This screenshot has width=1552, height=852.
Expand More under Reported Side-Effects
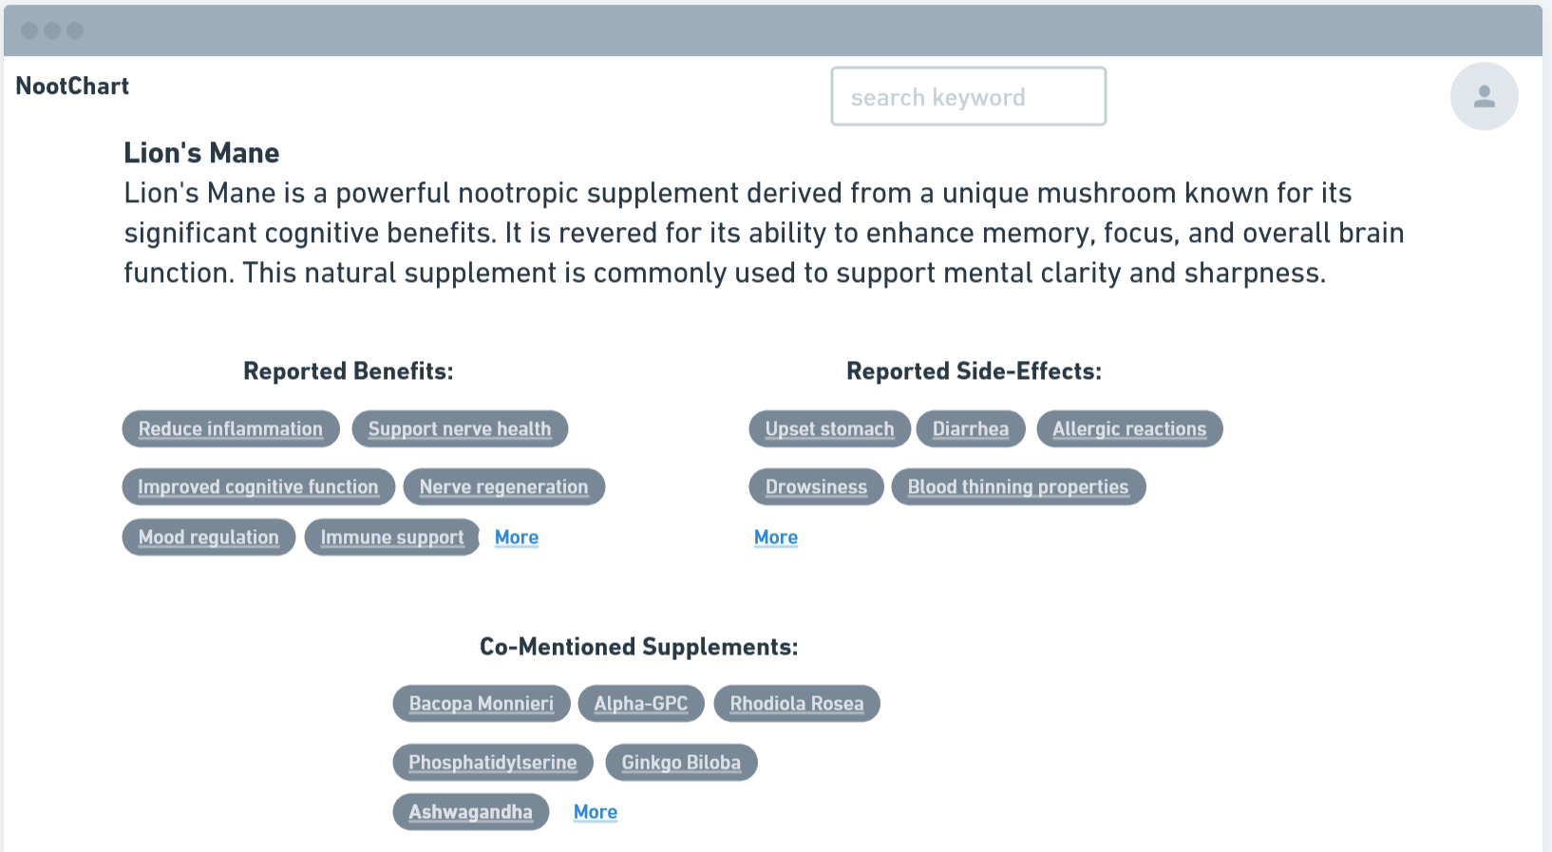[x=776, y=537]
